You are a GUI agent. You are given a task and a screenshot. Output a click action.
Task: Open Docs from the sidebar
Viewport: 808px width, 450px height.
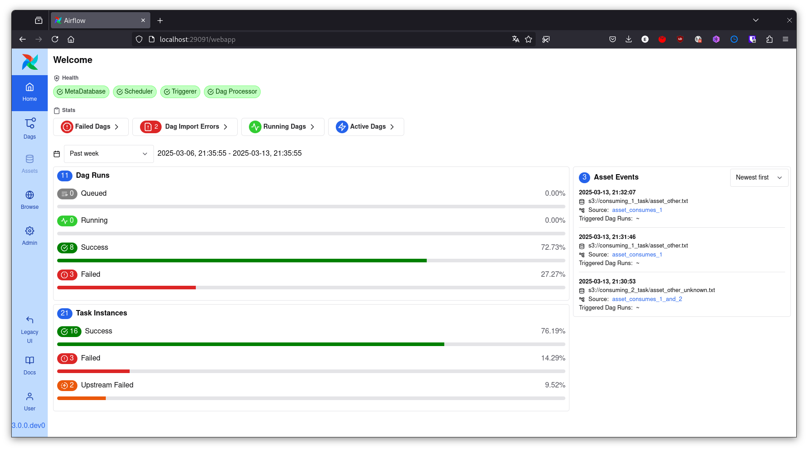30,365
